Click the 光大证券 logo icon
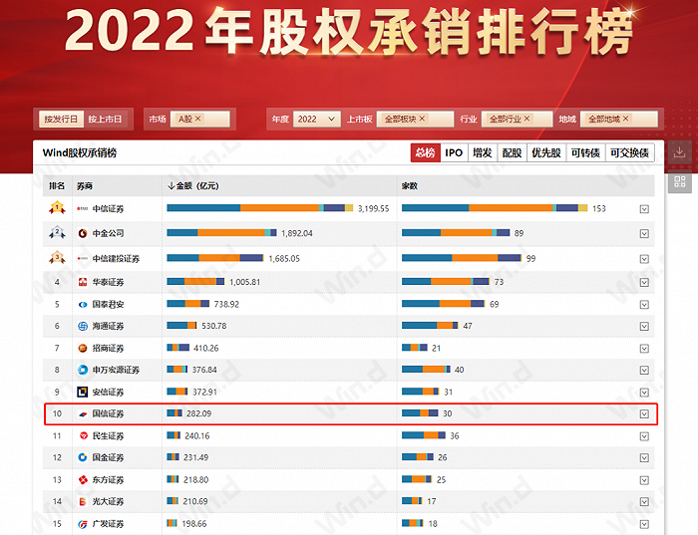 [x=83, y=501]
